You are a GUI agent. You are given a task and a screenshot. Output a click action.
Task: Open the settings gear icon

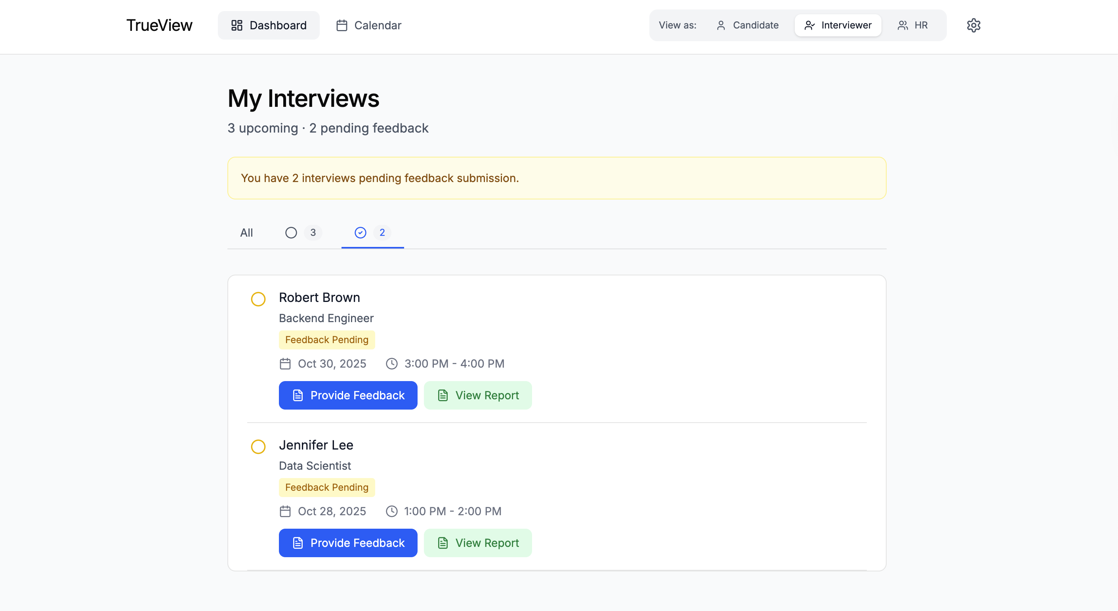(x=973, y=25)
